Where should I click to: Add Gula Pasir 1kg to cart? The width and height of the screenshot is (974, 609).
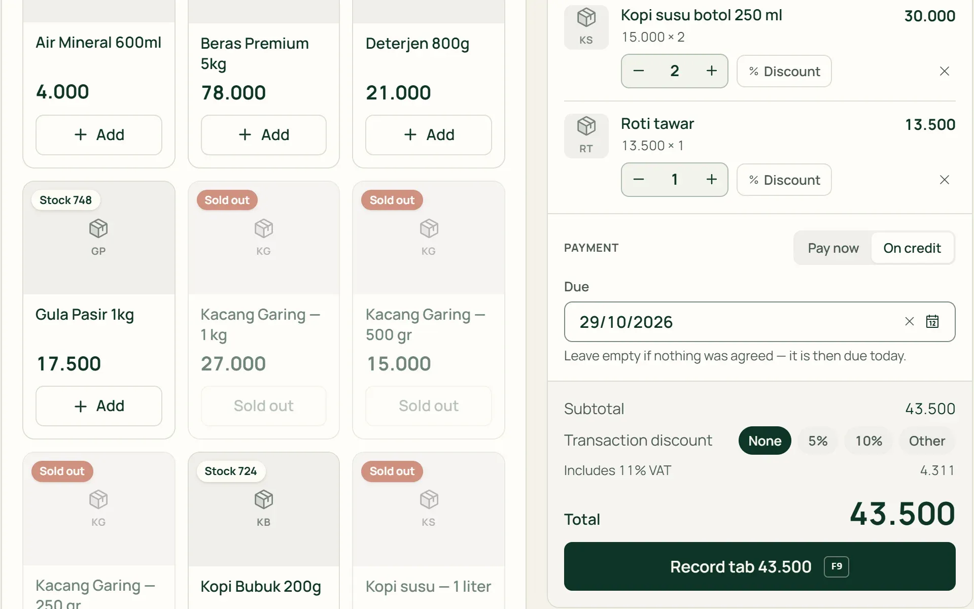pos(99,406)
